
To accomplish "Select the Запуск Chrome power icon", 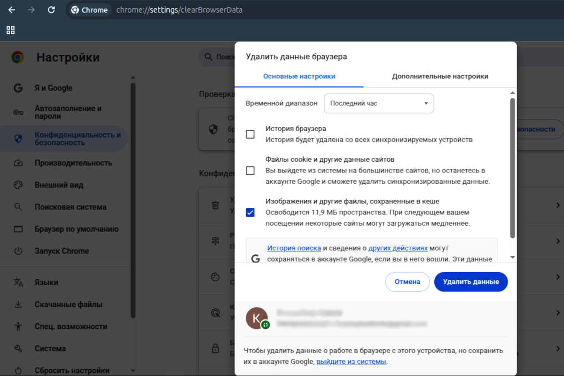I will [18, 251].
